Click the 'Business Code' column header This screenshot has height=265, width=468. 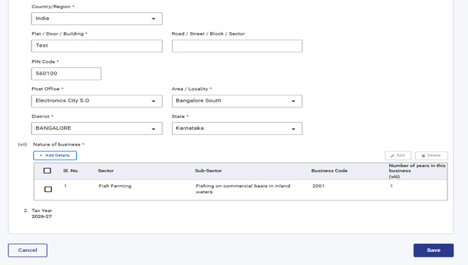(330, 171)
